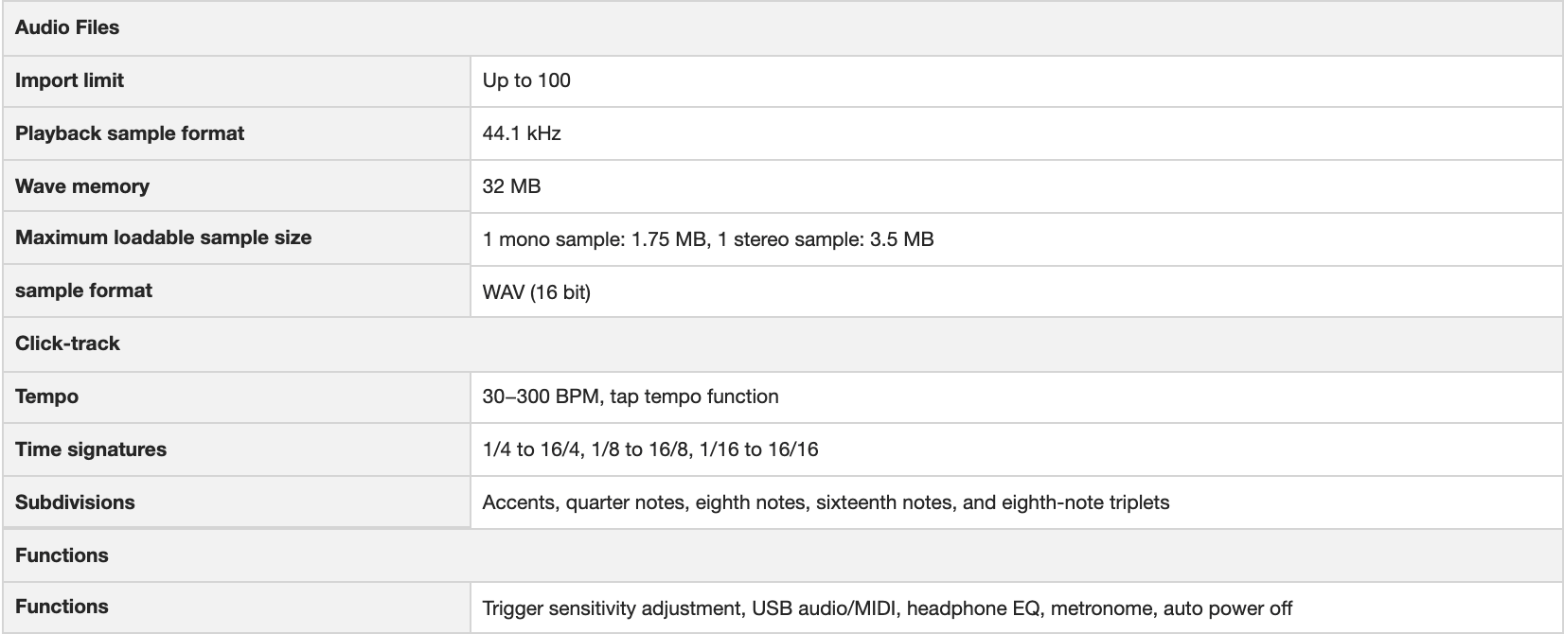Click the Trigger sensitivity adjustment functions text
This screenshot has height=634, width=1564.
[886, 608]
